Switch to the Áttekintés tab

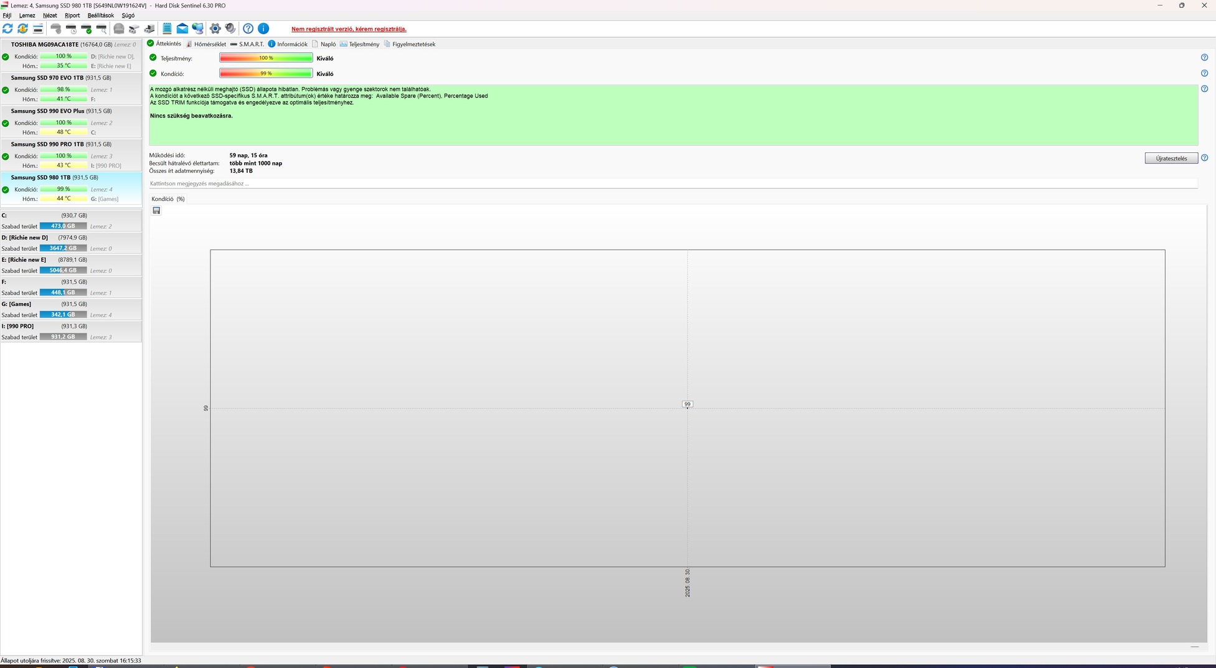point(164,44)
